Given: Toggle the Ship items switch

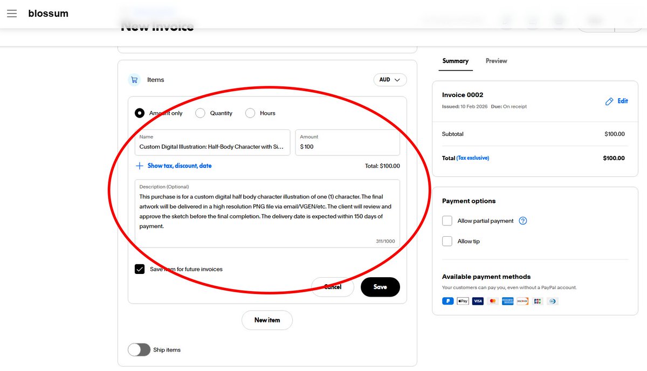Looking at the screenshot, I should (x=139, y=349).
